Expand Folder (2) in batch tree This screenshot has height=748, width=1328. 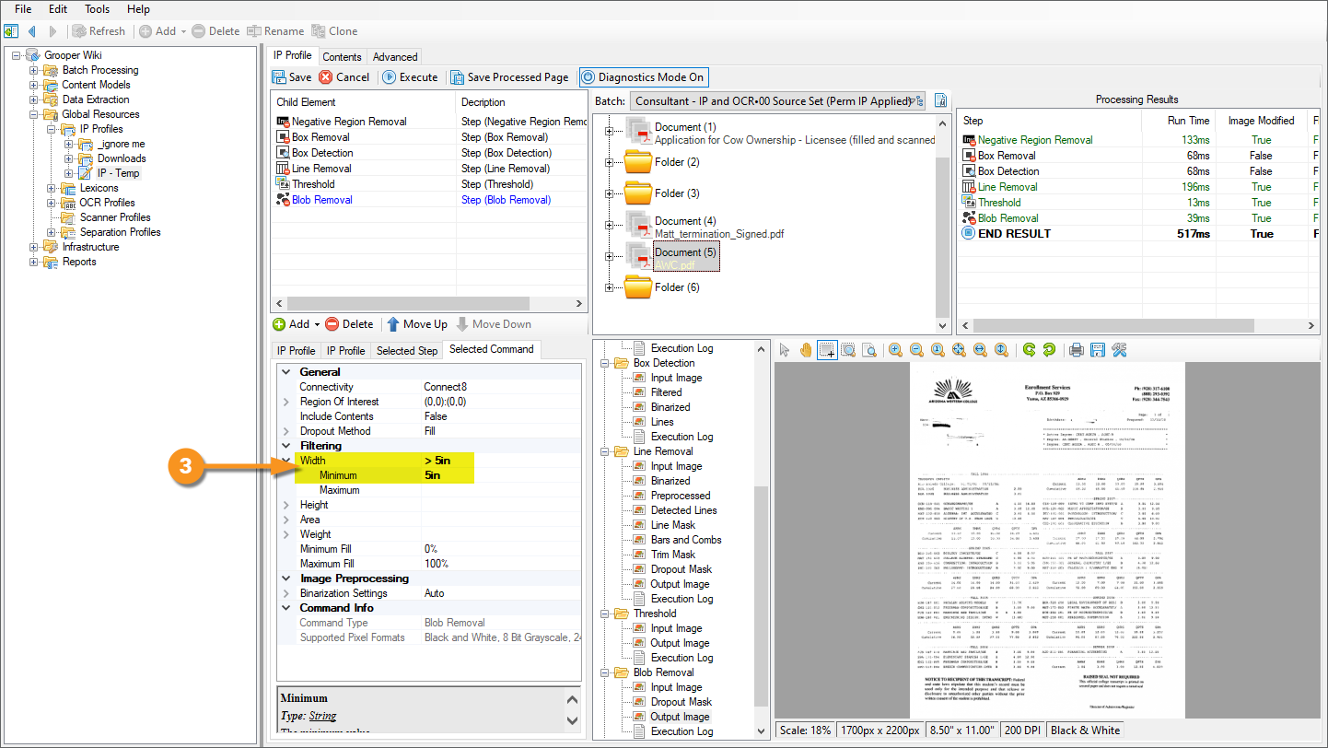[608, 162]
